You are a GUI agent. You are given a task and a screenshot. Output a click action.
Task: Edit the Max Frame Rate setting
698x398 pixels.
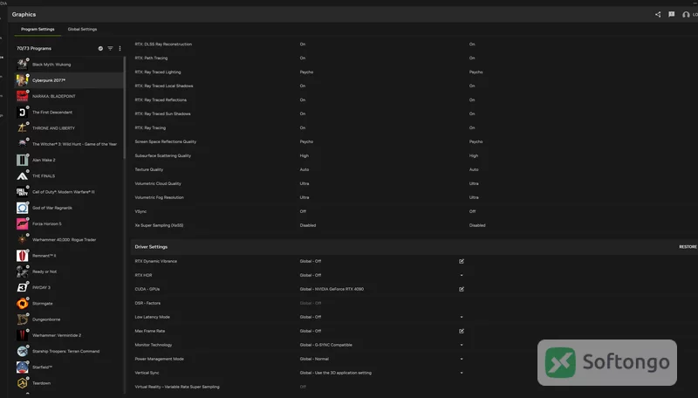pyautogui.click(x=462, y=331)
